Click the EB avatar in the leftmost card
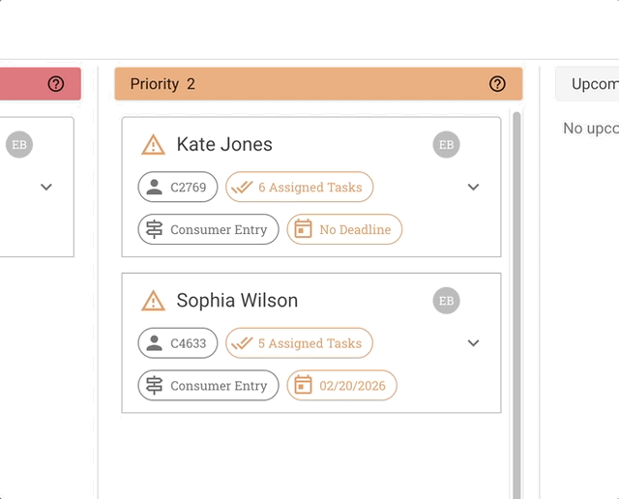This screenshot has width=619, height=499. click(x=18, y=145)
